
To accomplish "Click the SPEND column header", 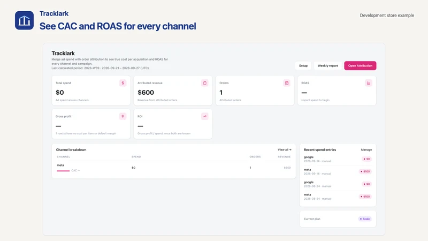I will click(136, 157).
